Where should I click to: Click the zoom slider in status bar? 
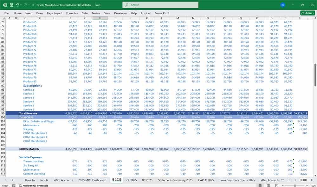pos(295,185)
